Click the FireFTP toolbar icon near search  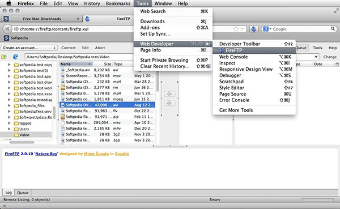pyautogui.click(x=254, y=29)
